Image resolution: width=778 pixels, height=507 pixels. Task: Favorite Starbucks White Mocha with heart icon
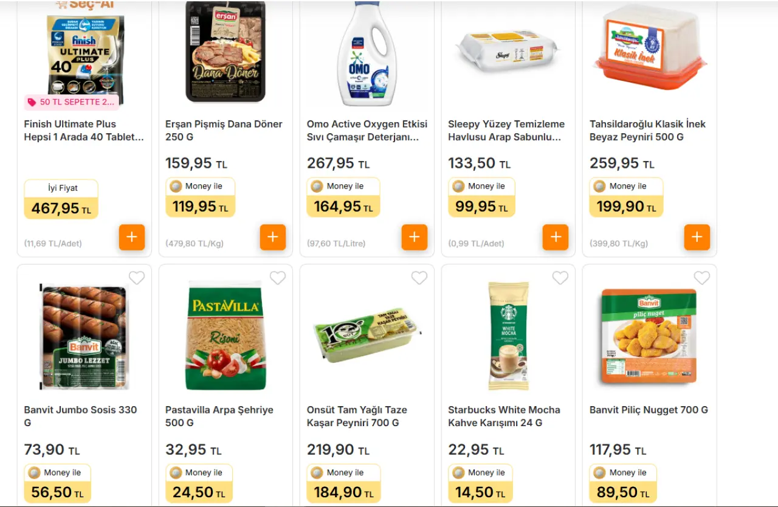coord(560,278)
